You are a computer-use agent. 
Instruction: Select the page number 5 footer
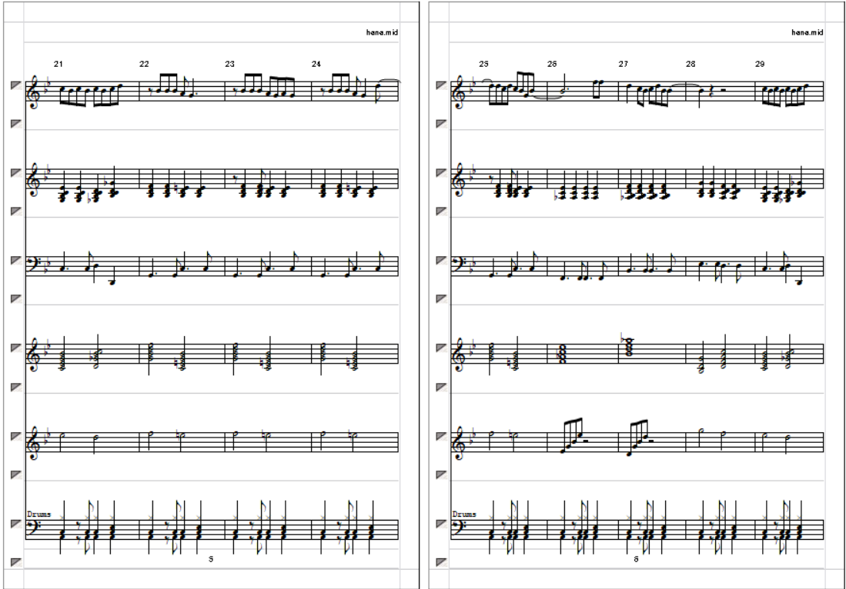pyautogui.click(x=211, y=559)
